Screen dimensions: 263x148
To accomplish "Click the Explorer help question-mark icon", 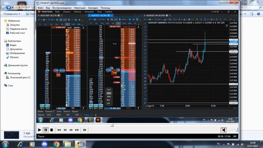I will tap(258, 14).
